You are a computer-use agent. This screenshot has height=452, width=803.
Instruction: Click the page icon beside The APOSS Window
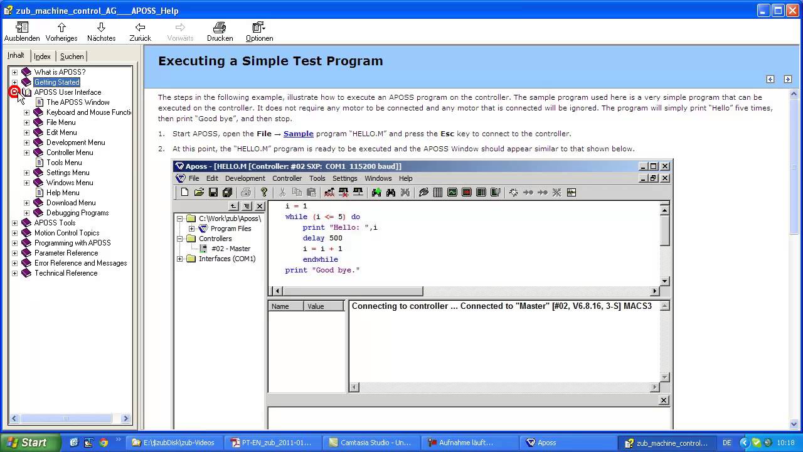click(x=38, y=102)
